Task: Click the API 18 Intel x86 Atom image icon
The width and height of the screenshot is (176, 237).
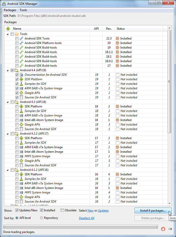Action: (x=21, y=120)
